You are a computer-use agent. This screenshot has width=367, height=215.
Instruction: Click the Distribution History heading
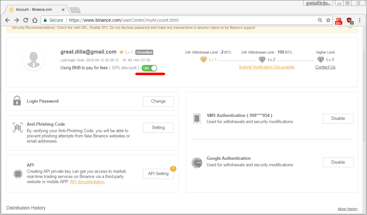click(26, 208)
